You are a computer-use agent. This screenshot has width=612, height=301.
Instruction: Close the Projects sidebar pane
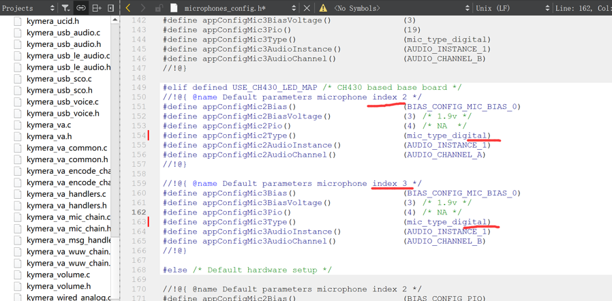[111, 7]
